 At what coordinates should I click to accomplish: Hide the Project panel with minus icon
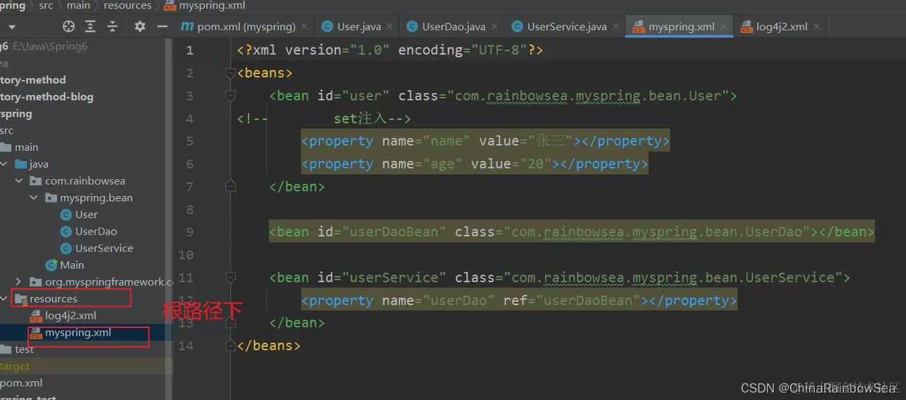coord(162,26)
